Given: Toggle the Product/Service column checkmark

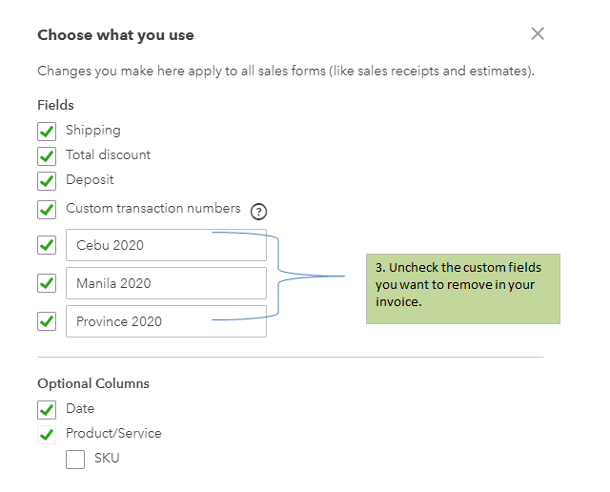Looking at the screenshot, I should [x=47, y=435].
